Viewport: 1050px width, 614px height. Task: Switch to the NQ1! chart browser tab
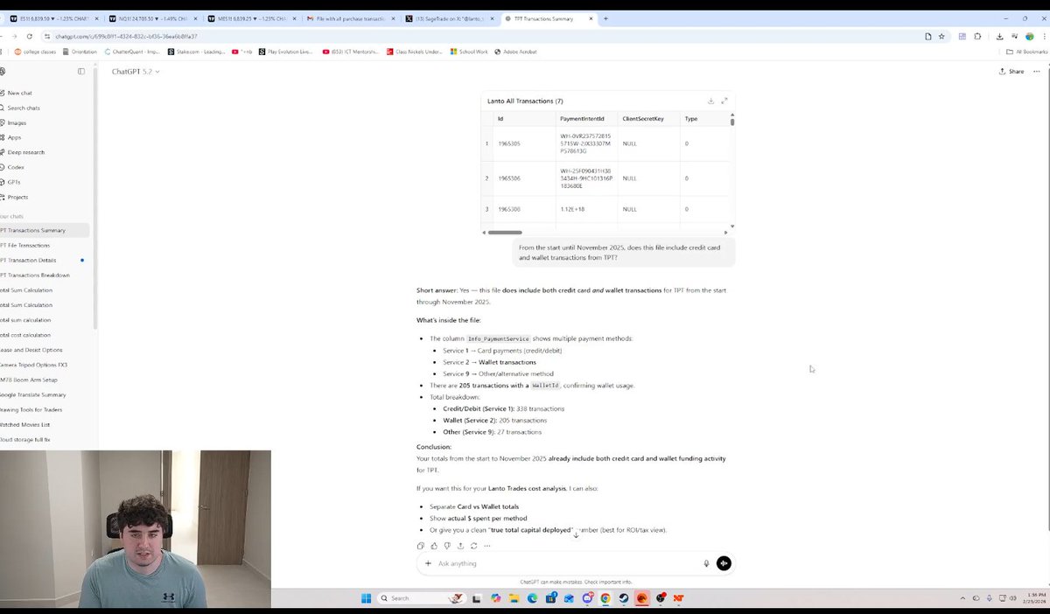coord(155,18)
